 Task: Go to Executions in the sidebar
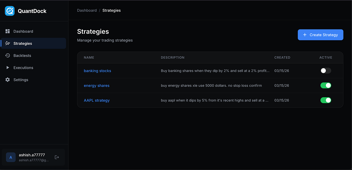33,68
